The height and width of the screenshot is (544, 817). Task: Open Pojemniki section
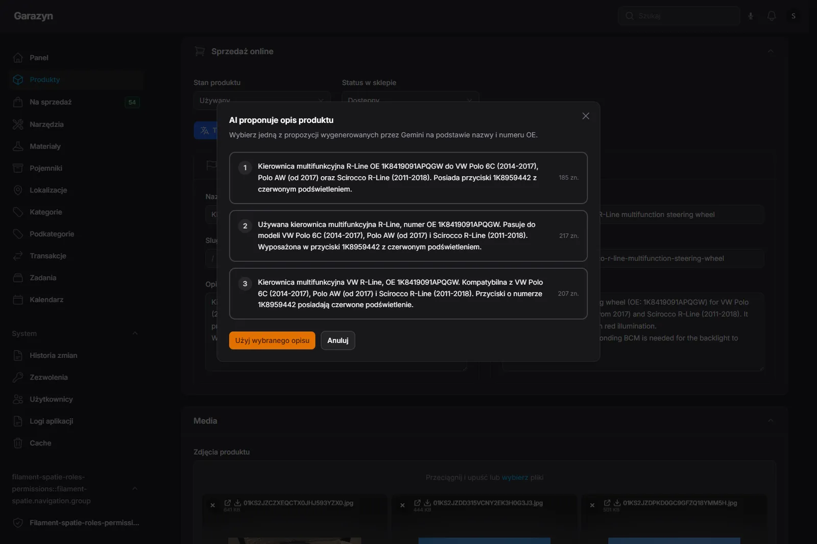point(76,168)
